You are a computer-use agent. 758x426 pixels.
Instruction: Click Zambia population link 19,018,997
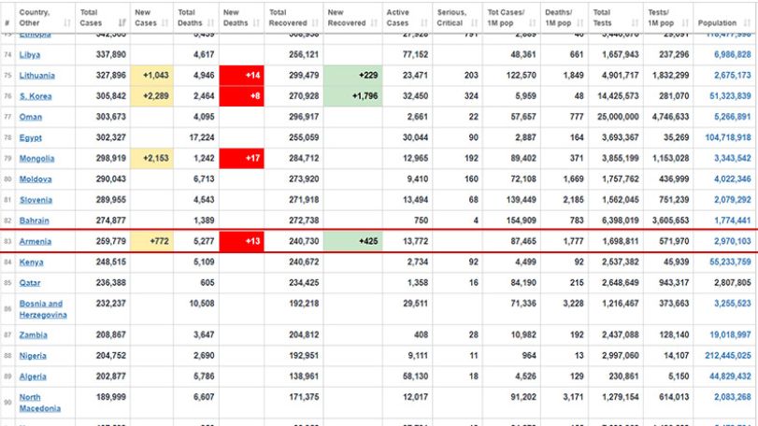pos(730,334)
